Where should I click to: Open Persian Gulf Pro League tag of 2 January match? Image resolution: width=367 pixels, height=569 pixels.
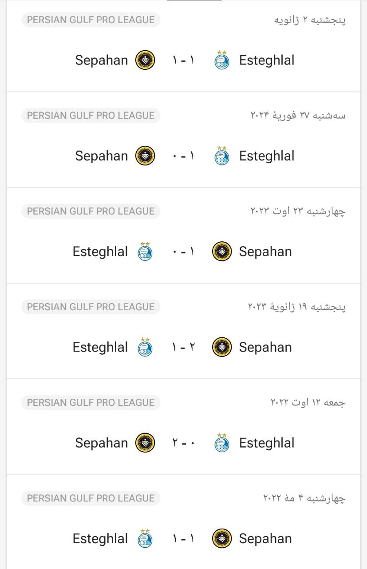[x=91, y=20]
